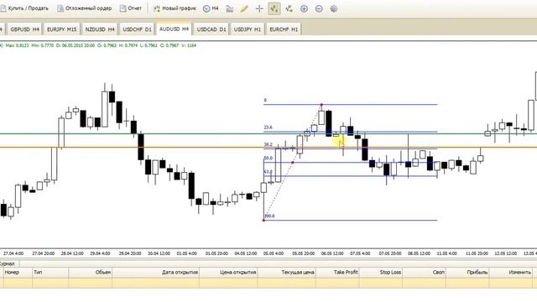Sort by the Stop Loss column

[x=380, y=273]
